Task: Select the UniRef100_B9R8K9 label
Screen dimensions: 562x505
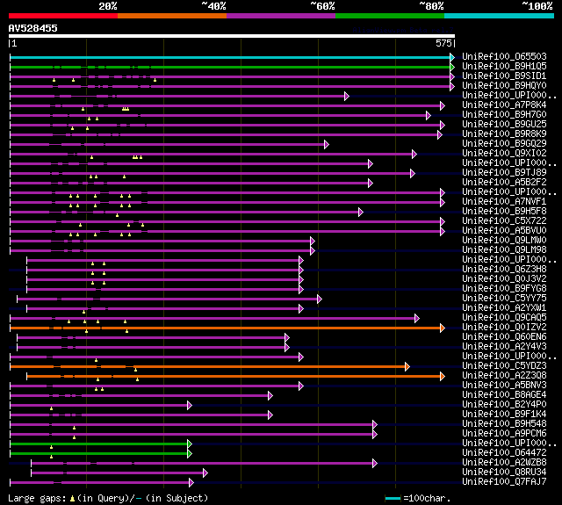Action: coord(504,134)
